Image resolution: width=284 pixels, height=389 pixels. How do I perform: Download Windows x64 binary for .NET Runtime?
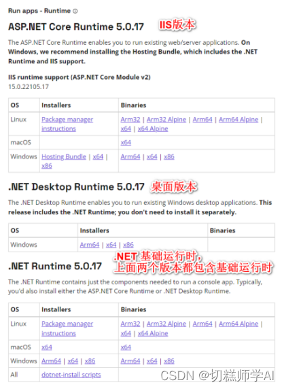pyautogui.click(x=152, y=361)
